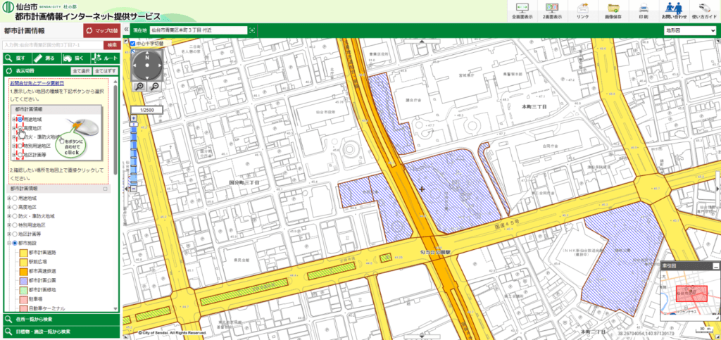721x340 pixels.
Task: Open the 使い方ガイド usage guide
Action: click(703, 11)
